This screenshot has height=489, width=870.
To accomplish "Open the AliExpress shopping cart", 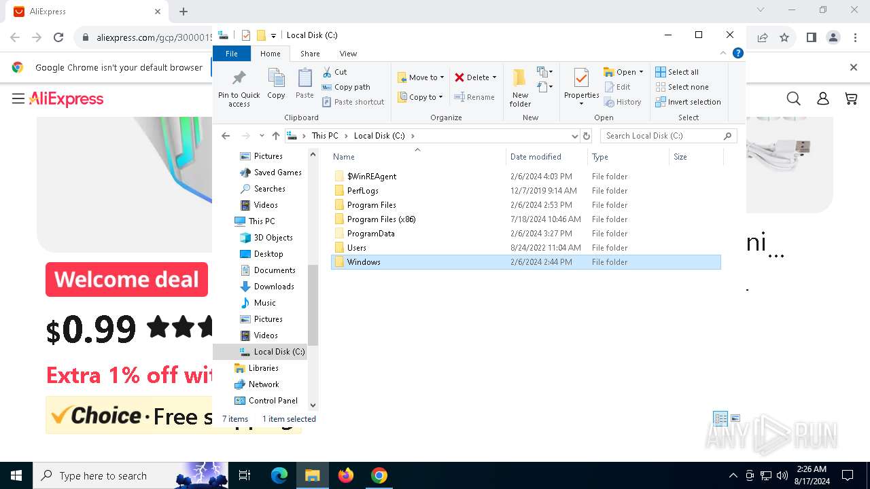I will (x=851, y=99).
